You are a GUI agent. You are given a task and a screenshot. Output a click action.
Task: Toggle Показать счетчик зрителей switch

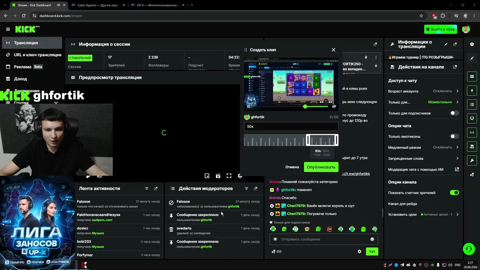click(x=454, y=193)
